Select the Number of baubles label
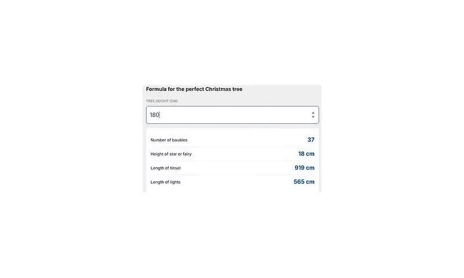The image size is (464, 278). (x=169, y=140)
